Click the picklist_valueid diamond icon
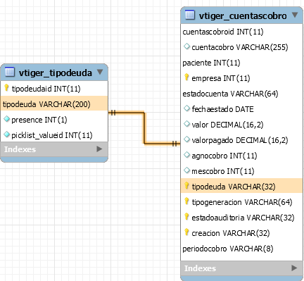This screenshot has width=304, height=281. 7,135
